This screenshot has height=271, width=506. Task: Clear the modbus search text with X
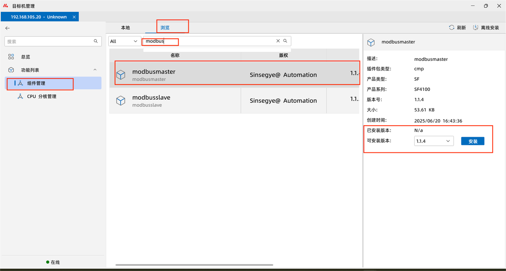click(278, 41)
